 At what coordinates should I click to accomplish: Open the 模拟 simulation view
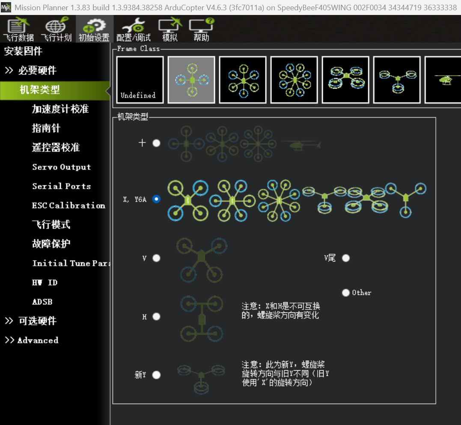(170, 30)
